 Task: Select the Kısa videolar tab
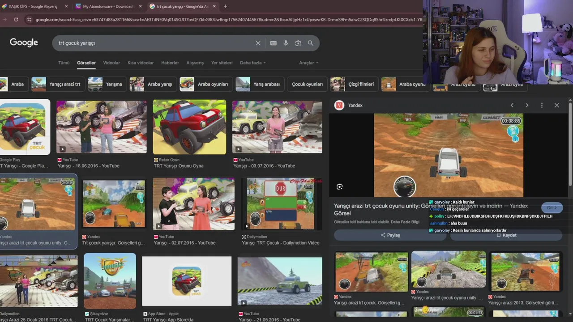pos(141,63)
